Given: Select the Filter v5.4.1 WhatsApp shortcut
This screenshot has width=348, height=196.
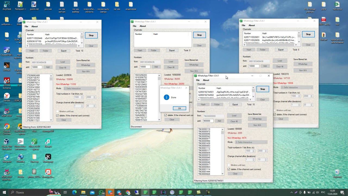Looking at the screenshot, I should (x=34, y=145).
